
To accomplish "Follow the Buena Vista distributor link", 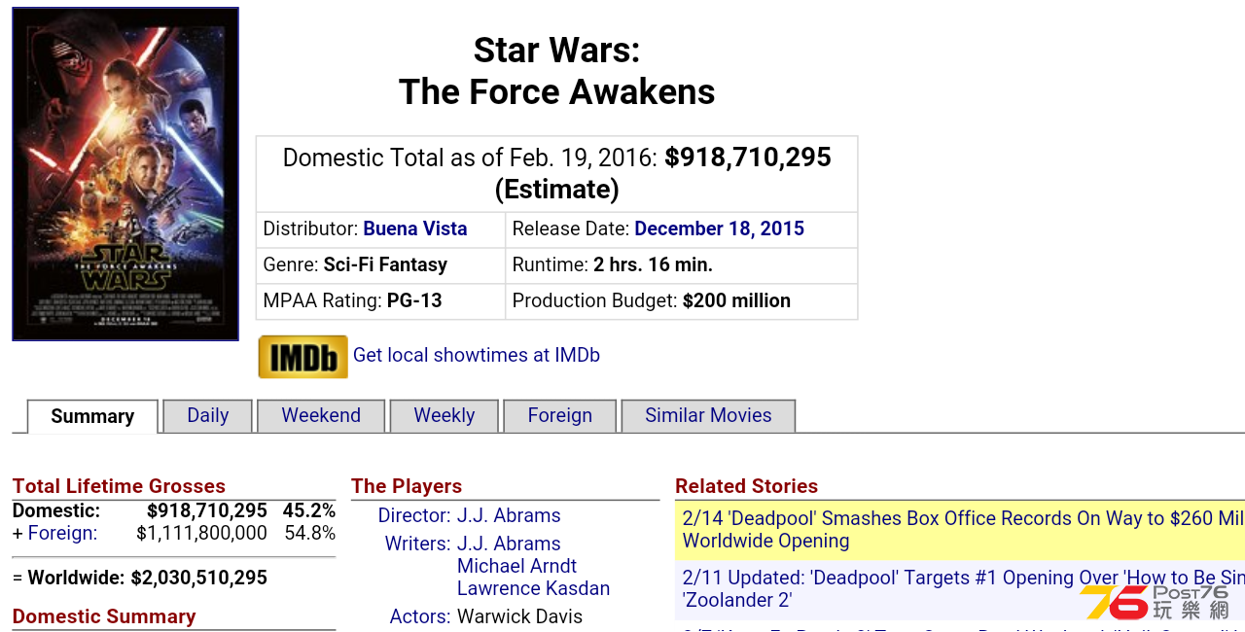I will click(415, 229).
